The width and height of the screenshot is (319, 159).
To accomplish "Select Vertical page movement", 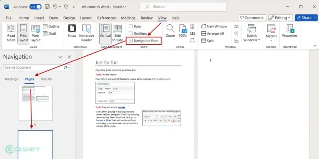I will 105,34.
